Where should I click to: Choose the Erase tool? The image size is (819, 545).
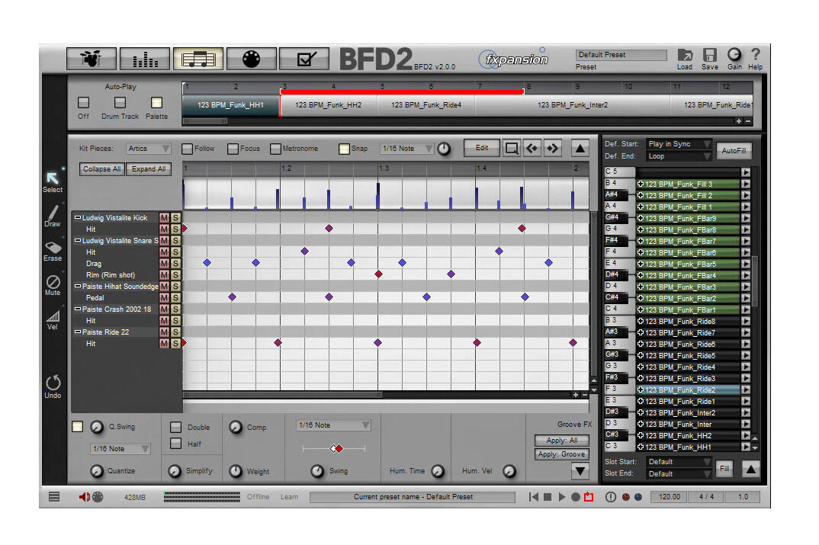[x=53, y=248]
